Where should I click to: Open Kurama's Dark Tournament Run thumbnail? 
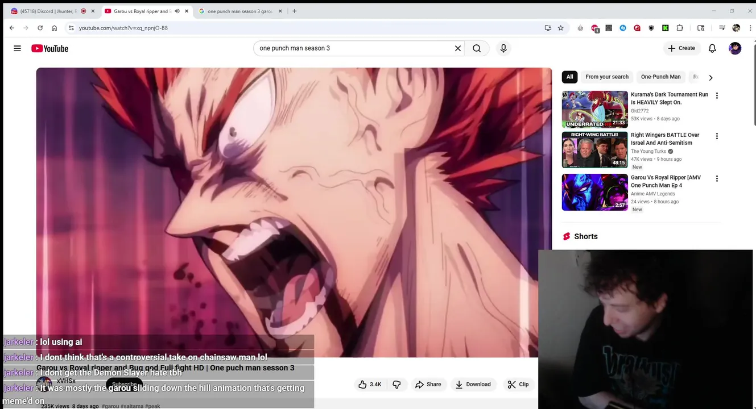click(594, 109)
